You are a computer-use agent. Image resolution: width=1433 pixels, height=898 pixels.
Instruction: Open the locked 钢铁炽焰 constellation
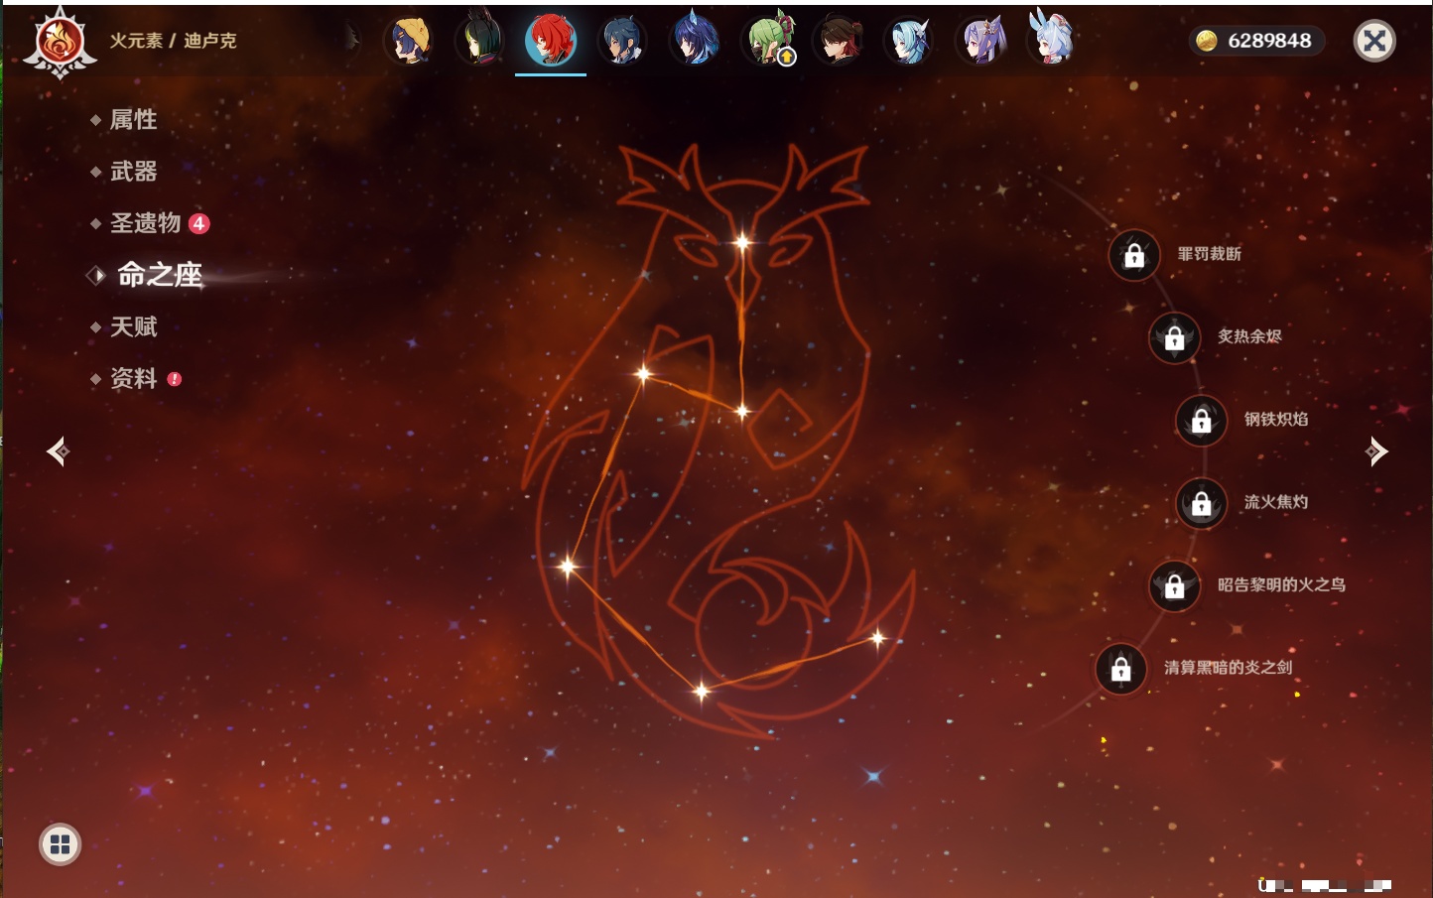point(1202,420)
